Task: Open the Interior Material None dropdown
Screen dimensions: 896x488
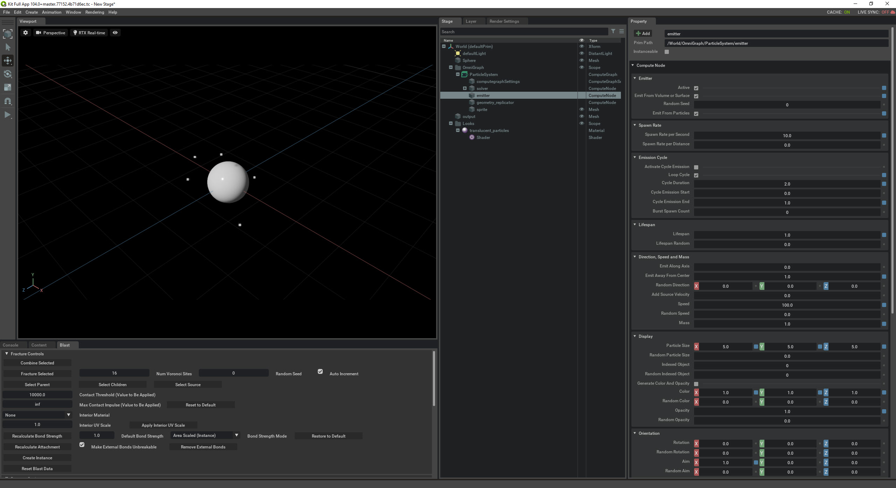Action: 37,415
